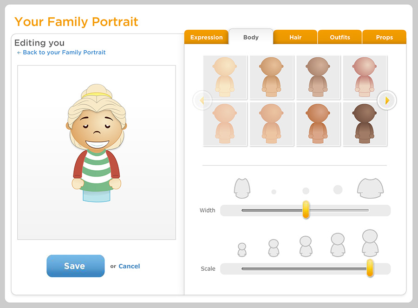Image resolution: width=418 pixels, height=308 pixels.
Task: Show the next skin tones with the right arrow
Action: 387,100
